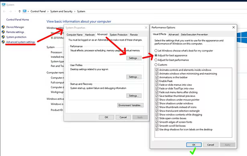Select Adjust for best performance option

(172, 60)
